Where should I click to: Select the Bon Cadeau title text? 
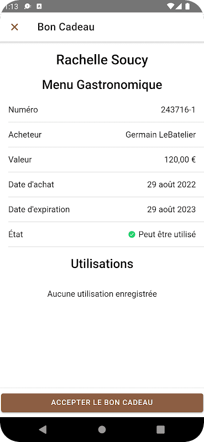66,27
